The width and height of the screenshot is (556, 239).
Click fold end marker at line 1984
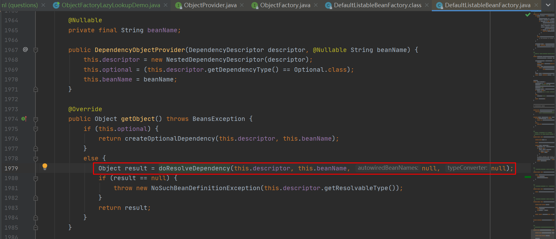tap(36, 218)
